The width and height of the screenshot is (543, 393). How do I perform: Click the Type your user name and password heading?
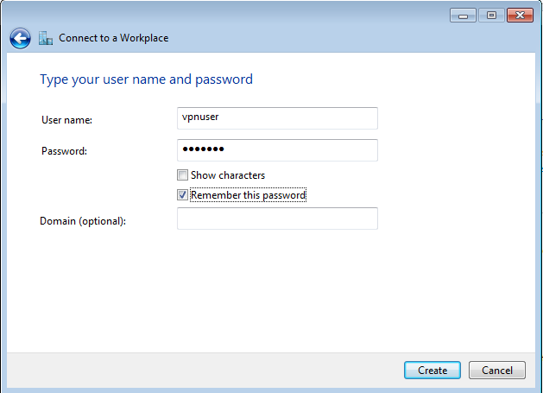point(146,79)
